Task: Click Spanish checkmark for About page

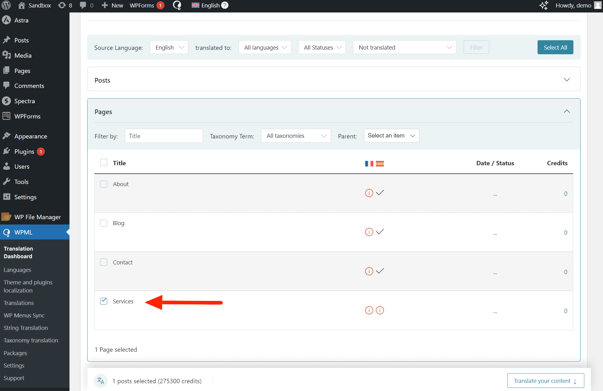Action: 380,193
